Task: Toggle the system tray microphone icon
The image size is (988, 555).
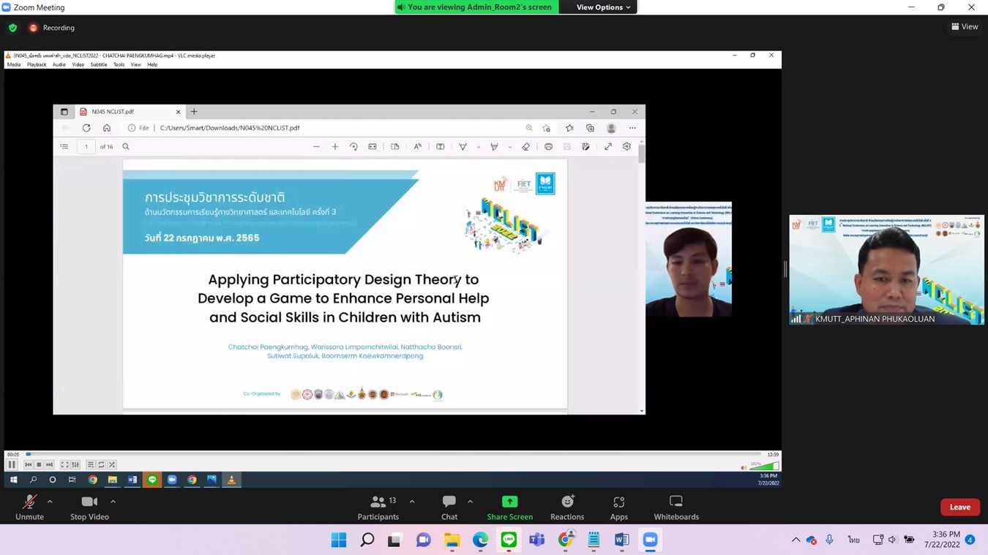Action: 829,540
